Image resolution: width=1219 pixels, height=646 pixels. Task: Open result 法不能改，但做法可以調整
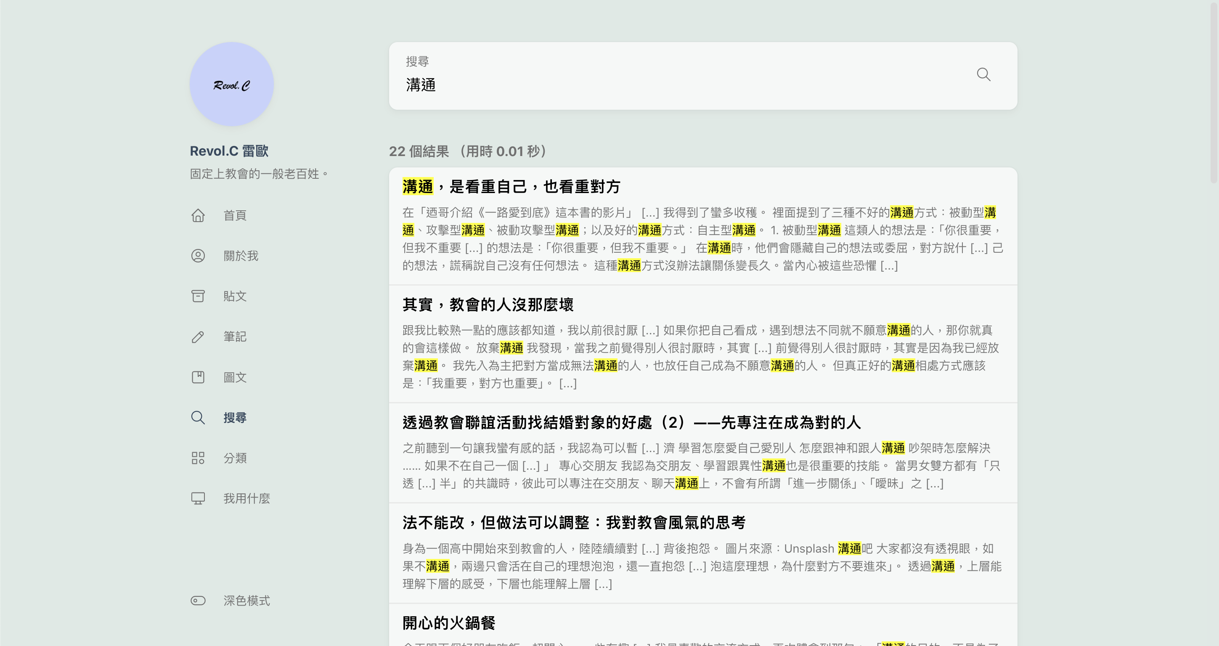point(574,522)
